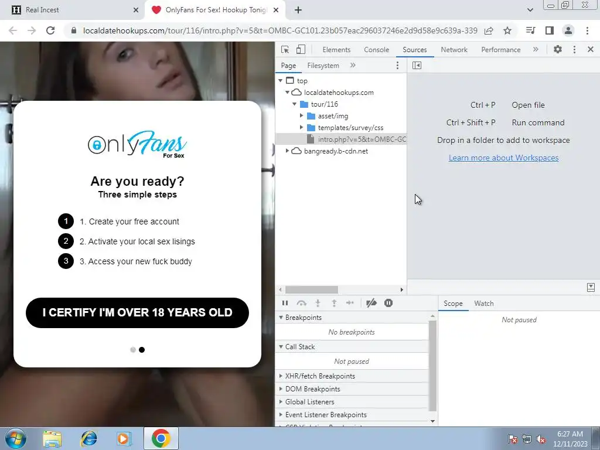Expand the templates/survey/css folder
The height and width of the screenshot is (450, 600).
(302, 127)
